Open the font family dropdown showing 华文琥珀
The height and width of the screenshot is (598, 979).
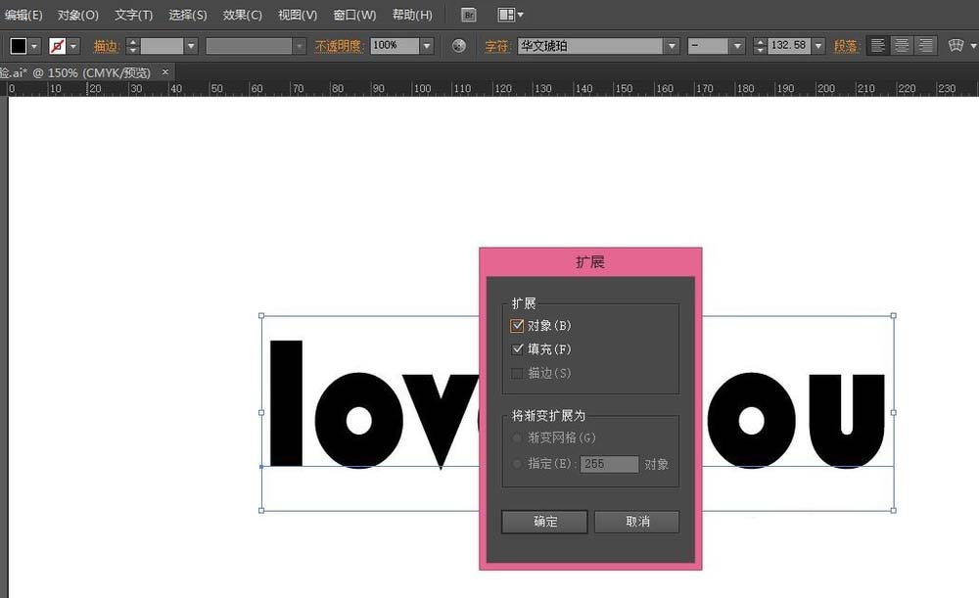tap(672, 45)
